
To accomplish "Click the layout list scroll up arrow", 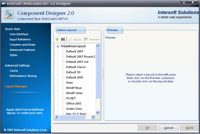I will tap(98, 46).
